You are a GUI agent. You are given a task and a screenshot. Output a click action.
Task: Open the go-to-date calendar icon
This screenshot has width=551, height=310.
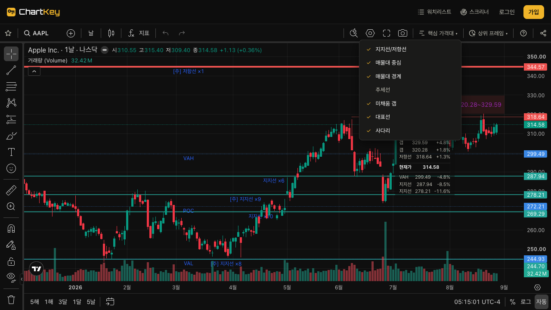point(110,302)
